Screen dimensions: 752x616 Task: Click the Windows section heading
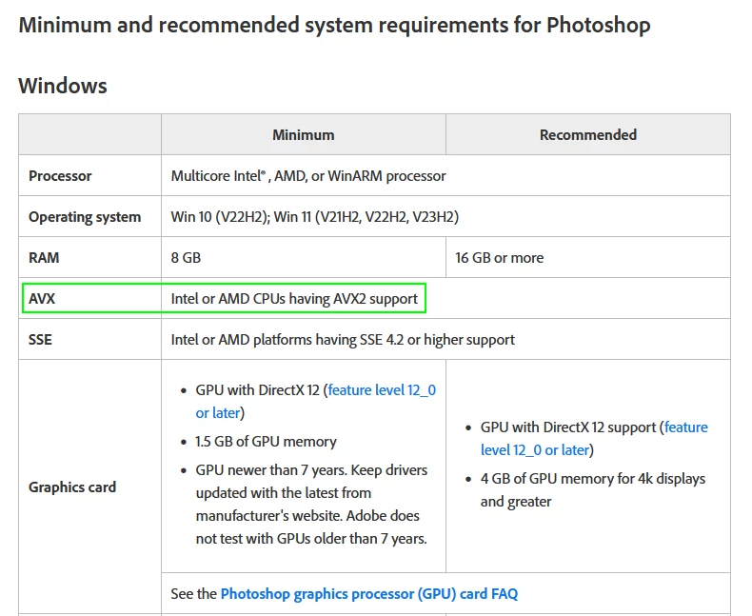coord(63,86)
